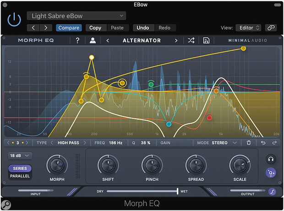Select the green filter node
This screenshot has width=284, height=211.
151,84
